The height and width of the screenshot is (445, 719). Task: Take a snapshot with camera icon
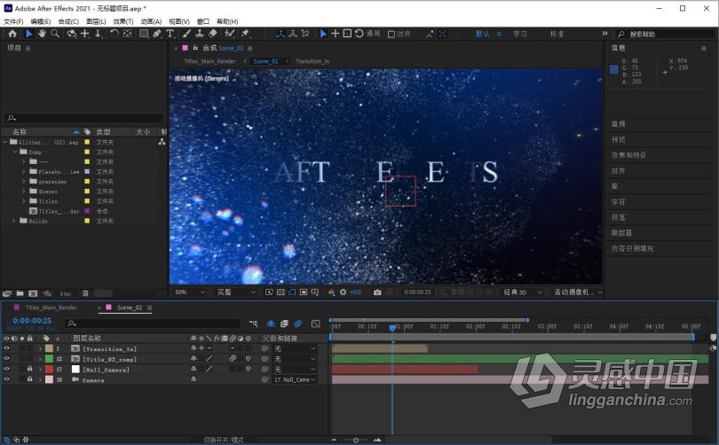(x=377, y=293)
